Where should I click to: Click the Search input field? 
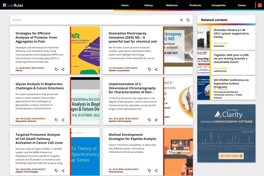[94, 20]
